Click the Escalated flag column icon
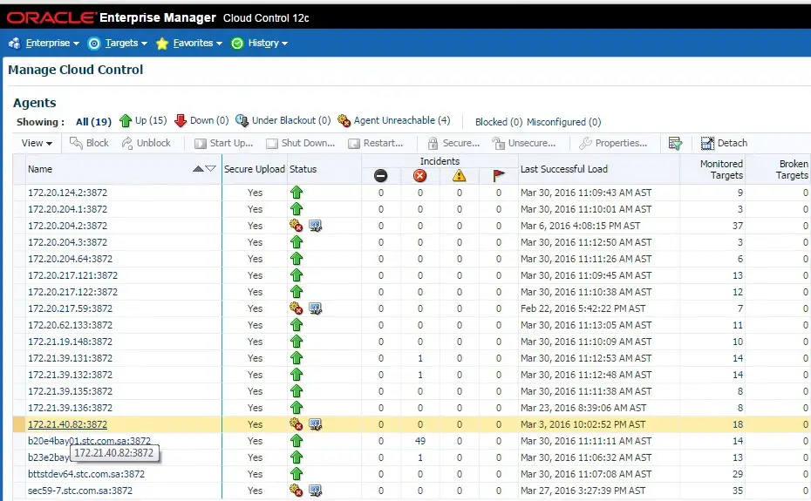811x501 pixels. 499,176
